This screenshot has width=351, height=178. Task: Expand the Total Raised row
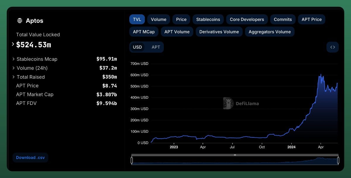pyautogui.click(x=13, y=77)
